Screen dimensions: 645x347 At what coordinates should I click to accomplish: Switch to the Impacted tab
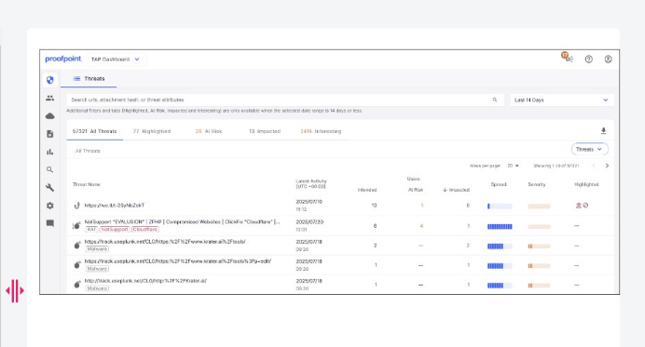click(265, 131)
